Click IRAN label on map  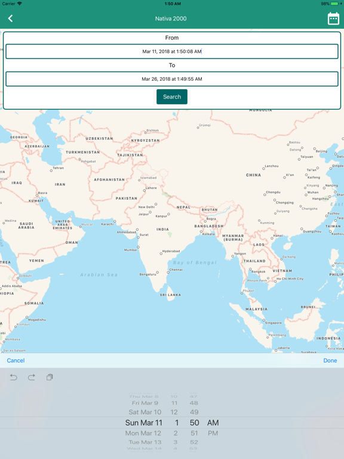coord(60,185)
